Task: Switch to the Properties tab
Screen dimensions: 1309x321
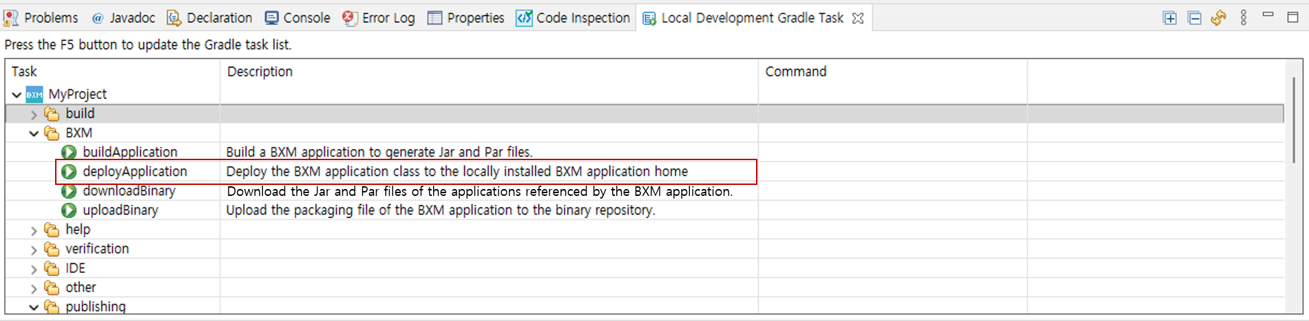Action: (x=466, y=18)
